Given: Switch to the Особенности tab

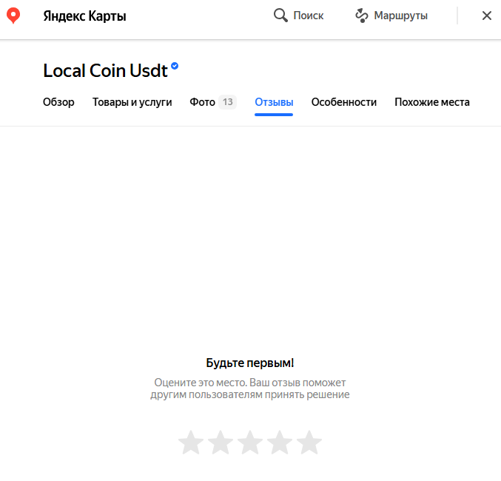Looking at the screenshot, I should coord(344,102).
